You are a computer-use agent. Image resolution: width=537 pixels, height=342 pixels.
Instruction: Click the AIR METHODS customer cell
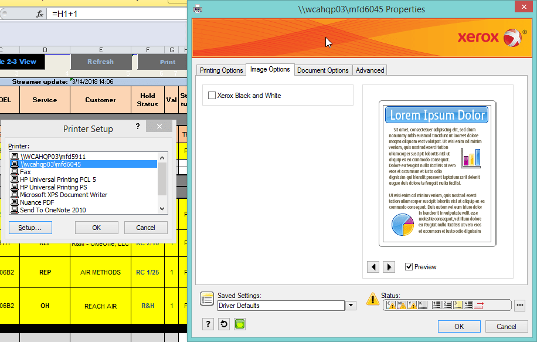coord(101,272)
